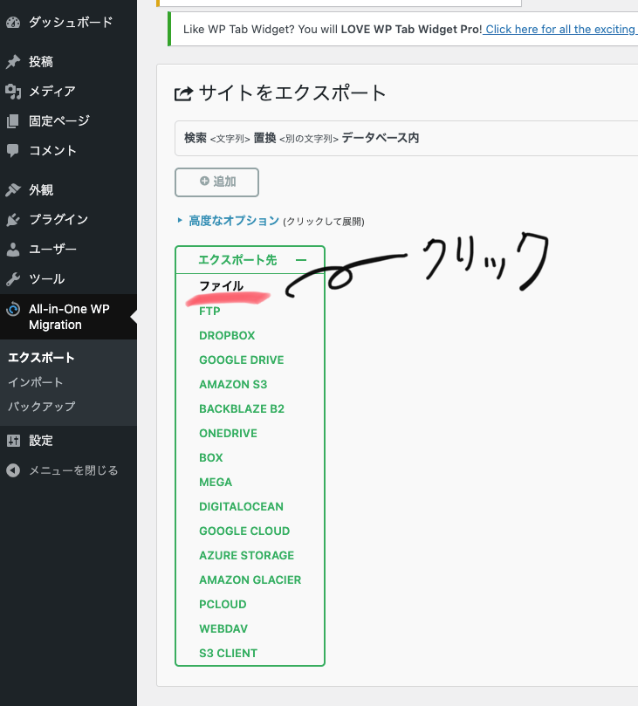Choose ファイル as export destination
The width and height of the screenshot is (638, 706).
221,286
